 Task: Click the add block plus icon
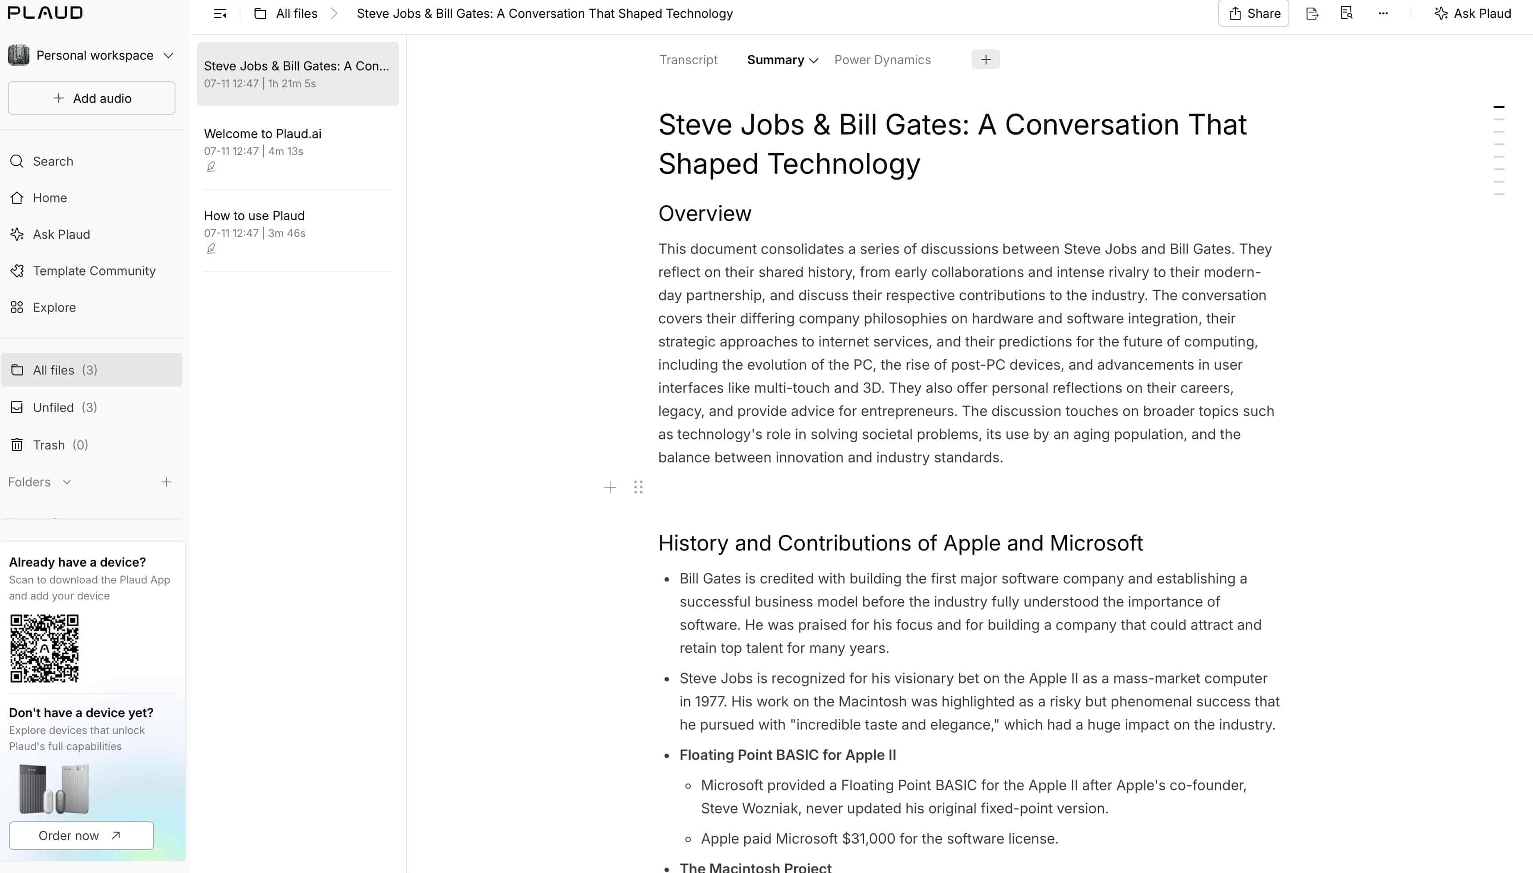(x=610, y=487)
